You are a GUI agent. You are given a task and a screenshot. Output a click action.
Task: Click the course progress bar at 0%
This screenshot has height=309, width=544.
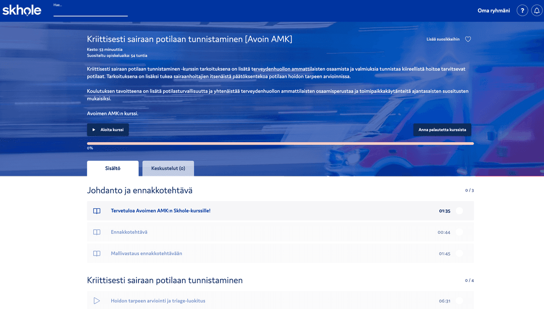point(281,144)
